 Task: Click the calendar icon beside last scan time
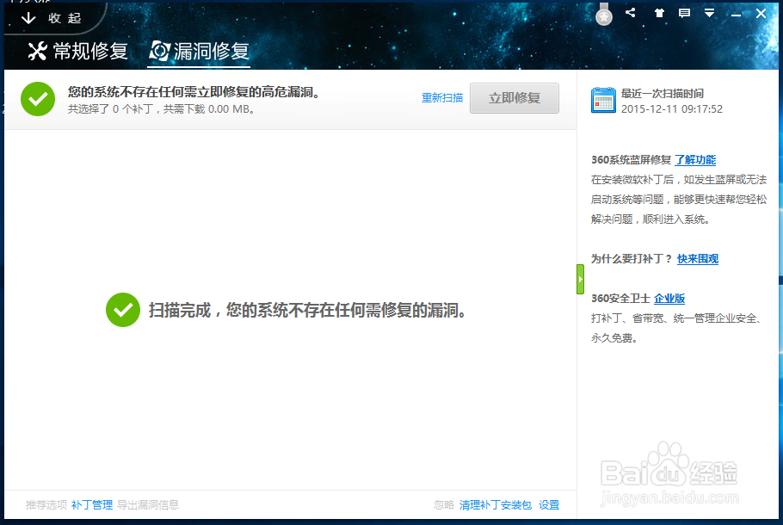[603, 101]
